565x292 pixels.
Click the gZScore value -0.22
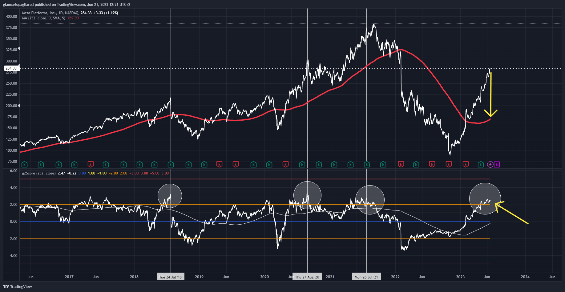(x=72, y=173)
